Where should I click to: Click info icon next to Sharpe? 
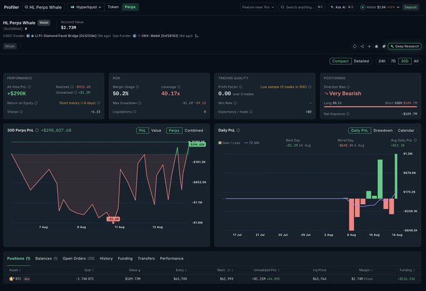pos(21,112)
